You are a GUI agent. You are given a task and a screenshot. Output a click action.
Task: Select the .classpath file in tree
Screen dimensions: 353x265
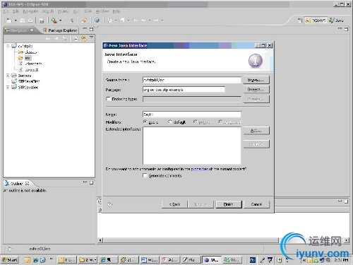(30, 64)
